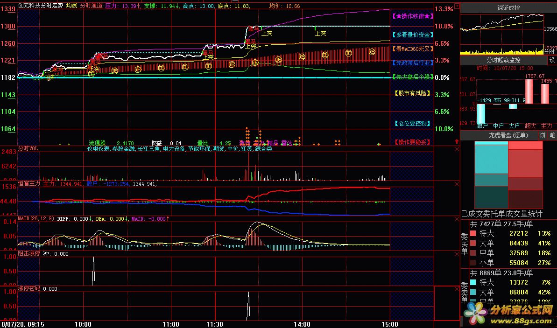Click the 【操作要稳妥】 label
The height and width of the screenshot is (328, 557).
(412, 142)
